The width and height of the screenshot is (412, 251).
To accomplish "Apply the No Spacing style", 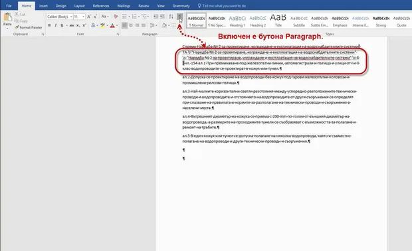I will click(x=217, y=21).
